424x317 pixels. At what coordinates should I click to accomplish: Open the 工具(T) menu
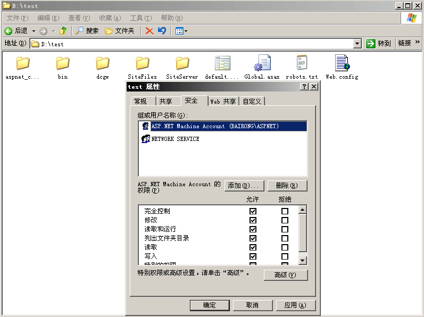pos(140,18)
